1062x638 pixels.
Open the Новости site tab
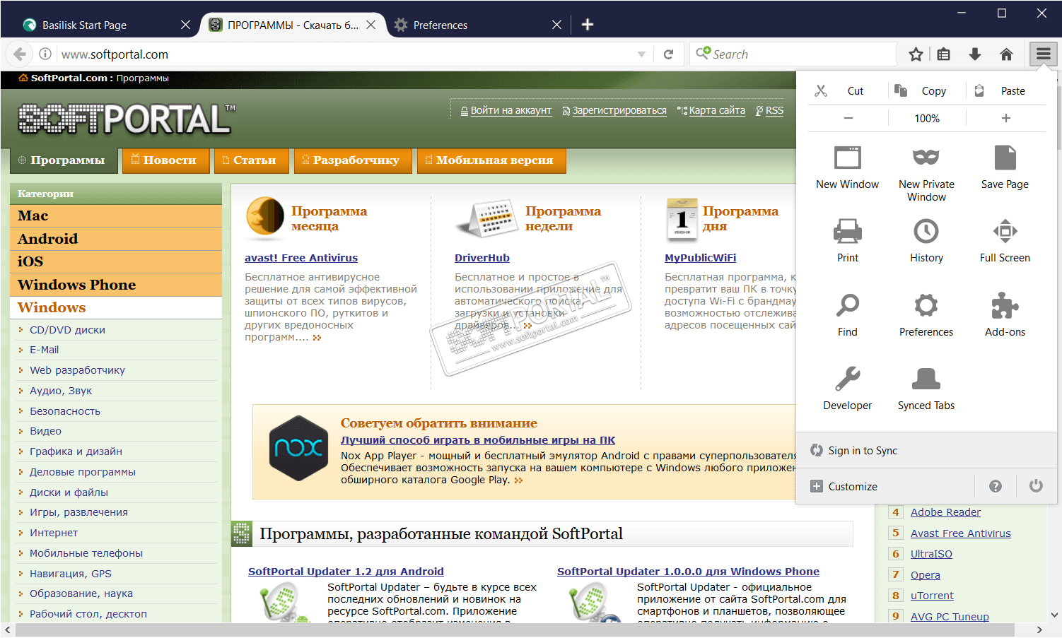pos(166,160)
